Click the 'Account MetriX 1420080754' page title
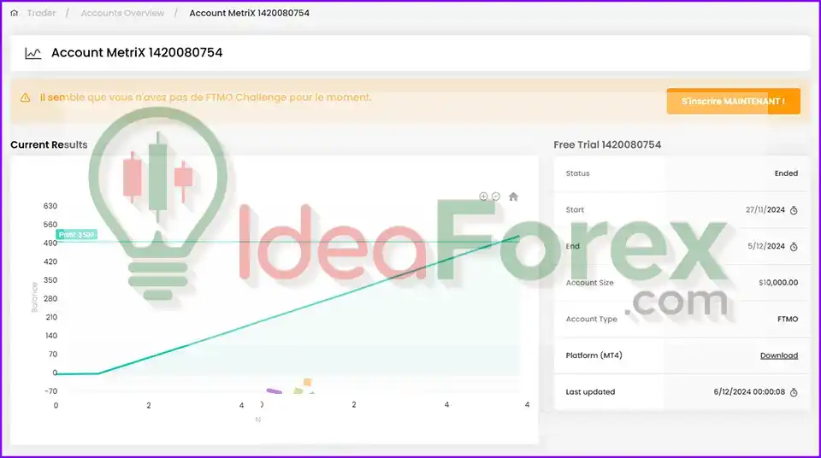Viewport: 821px width, 458px height. coord(137,52)
